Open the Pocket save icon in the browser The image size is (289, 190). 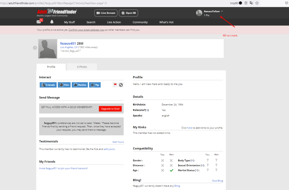click(287, 3)
